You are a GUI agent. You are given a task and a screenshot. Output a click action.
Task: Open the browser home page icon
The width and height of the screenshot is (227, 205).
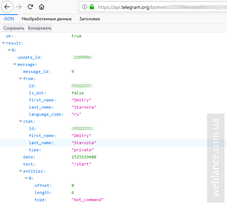[42, 7]
